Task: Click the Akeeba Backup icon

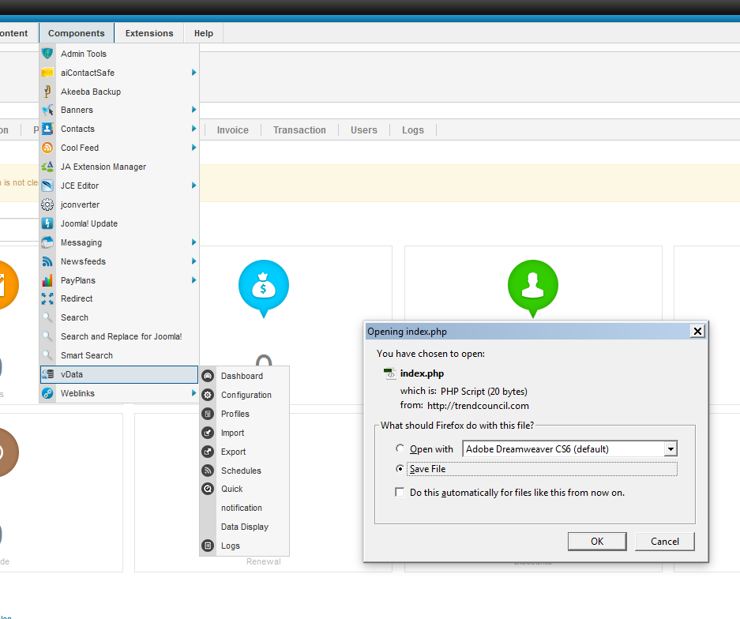Action: 47,91
